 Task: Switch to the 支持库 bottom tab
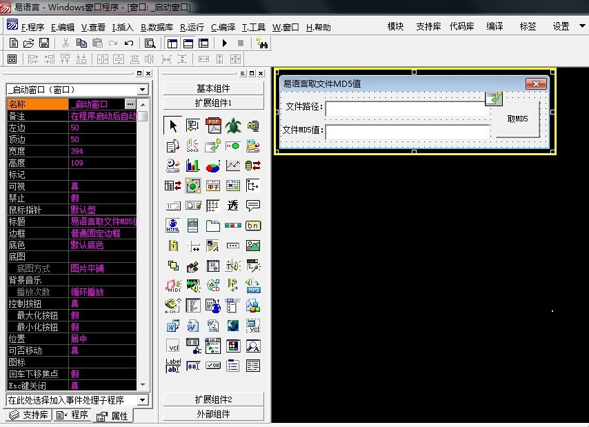[29, 415]
